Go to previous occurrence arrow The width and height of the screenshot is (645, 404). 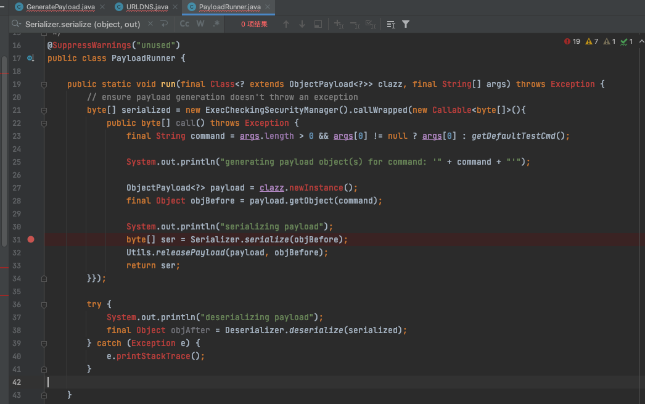point(286,24)
